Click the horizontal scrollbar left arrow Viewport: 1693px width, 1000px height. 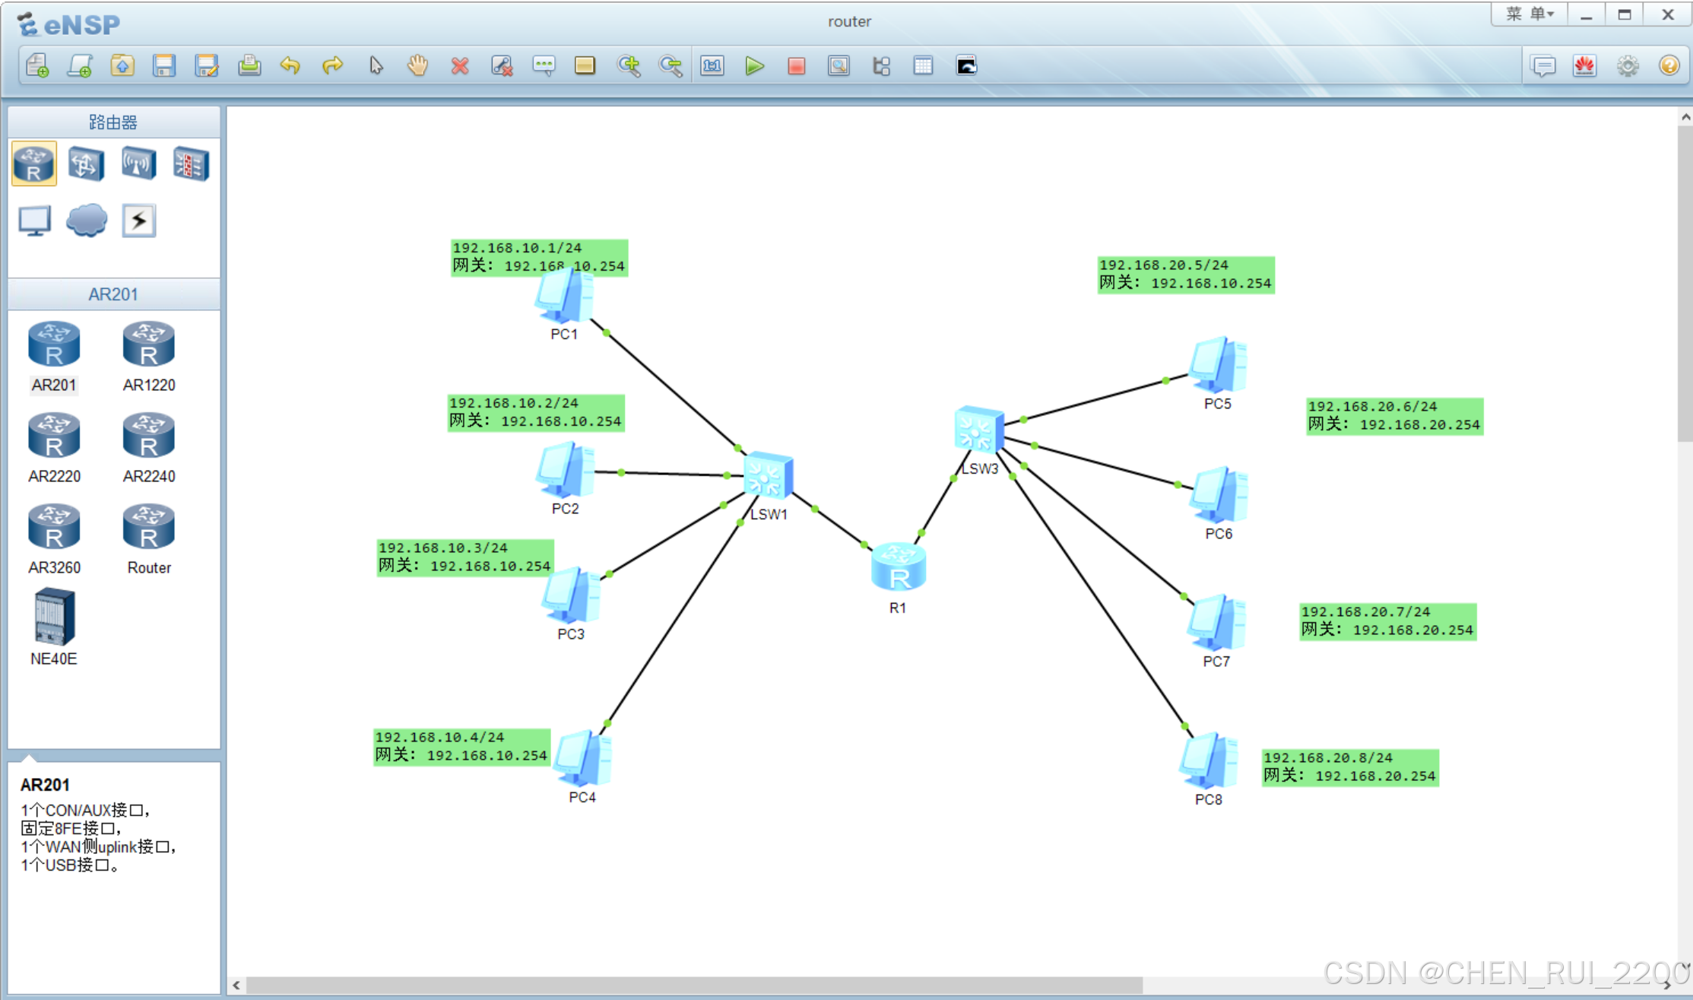236,986
